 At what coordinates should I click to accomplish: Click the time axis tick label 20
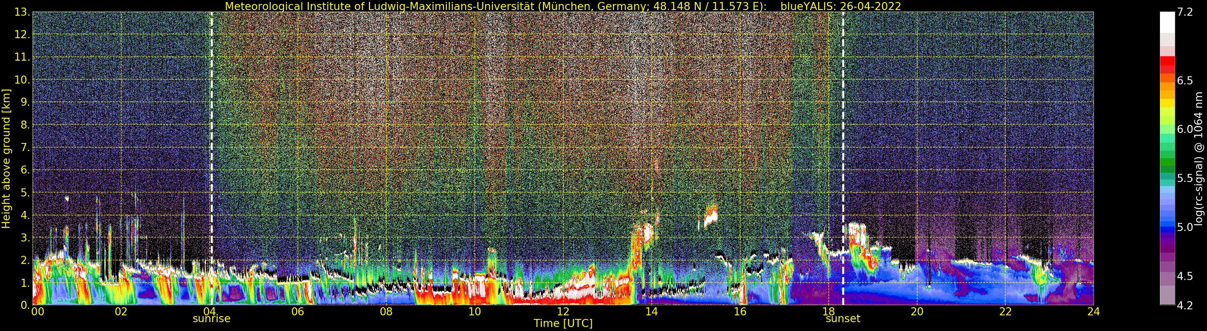click(917, 312)
